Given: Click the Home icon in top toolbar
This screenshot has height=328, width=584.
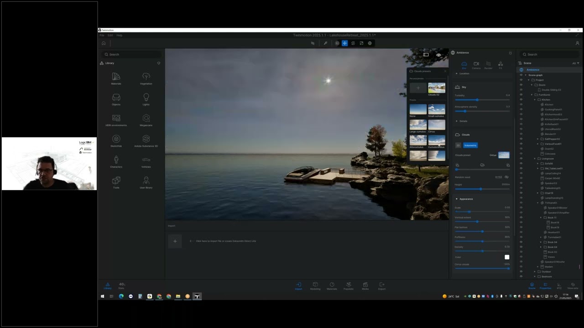Looking at the screenshot, I should pos(104,43).
